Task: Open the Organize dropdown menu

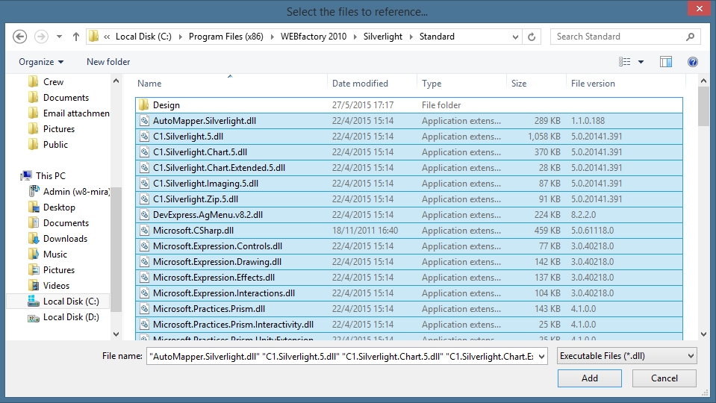Action: click(41, 62)
